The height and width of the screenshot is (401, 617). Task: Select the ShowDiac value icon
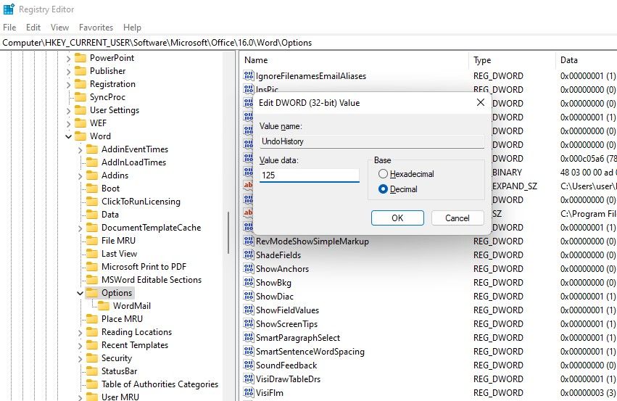pos(248,296)
